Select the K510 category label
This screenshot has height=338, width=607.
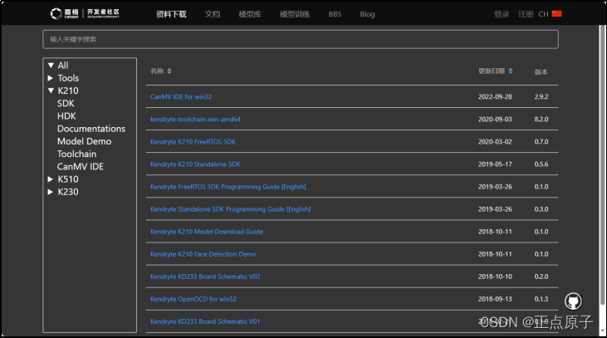click(68, 179)
